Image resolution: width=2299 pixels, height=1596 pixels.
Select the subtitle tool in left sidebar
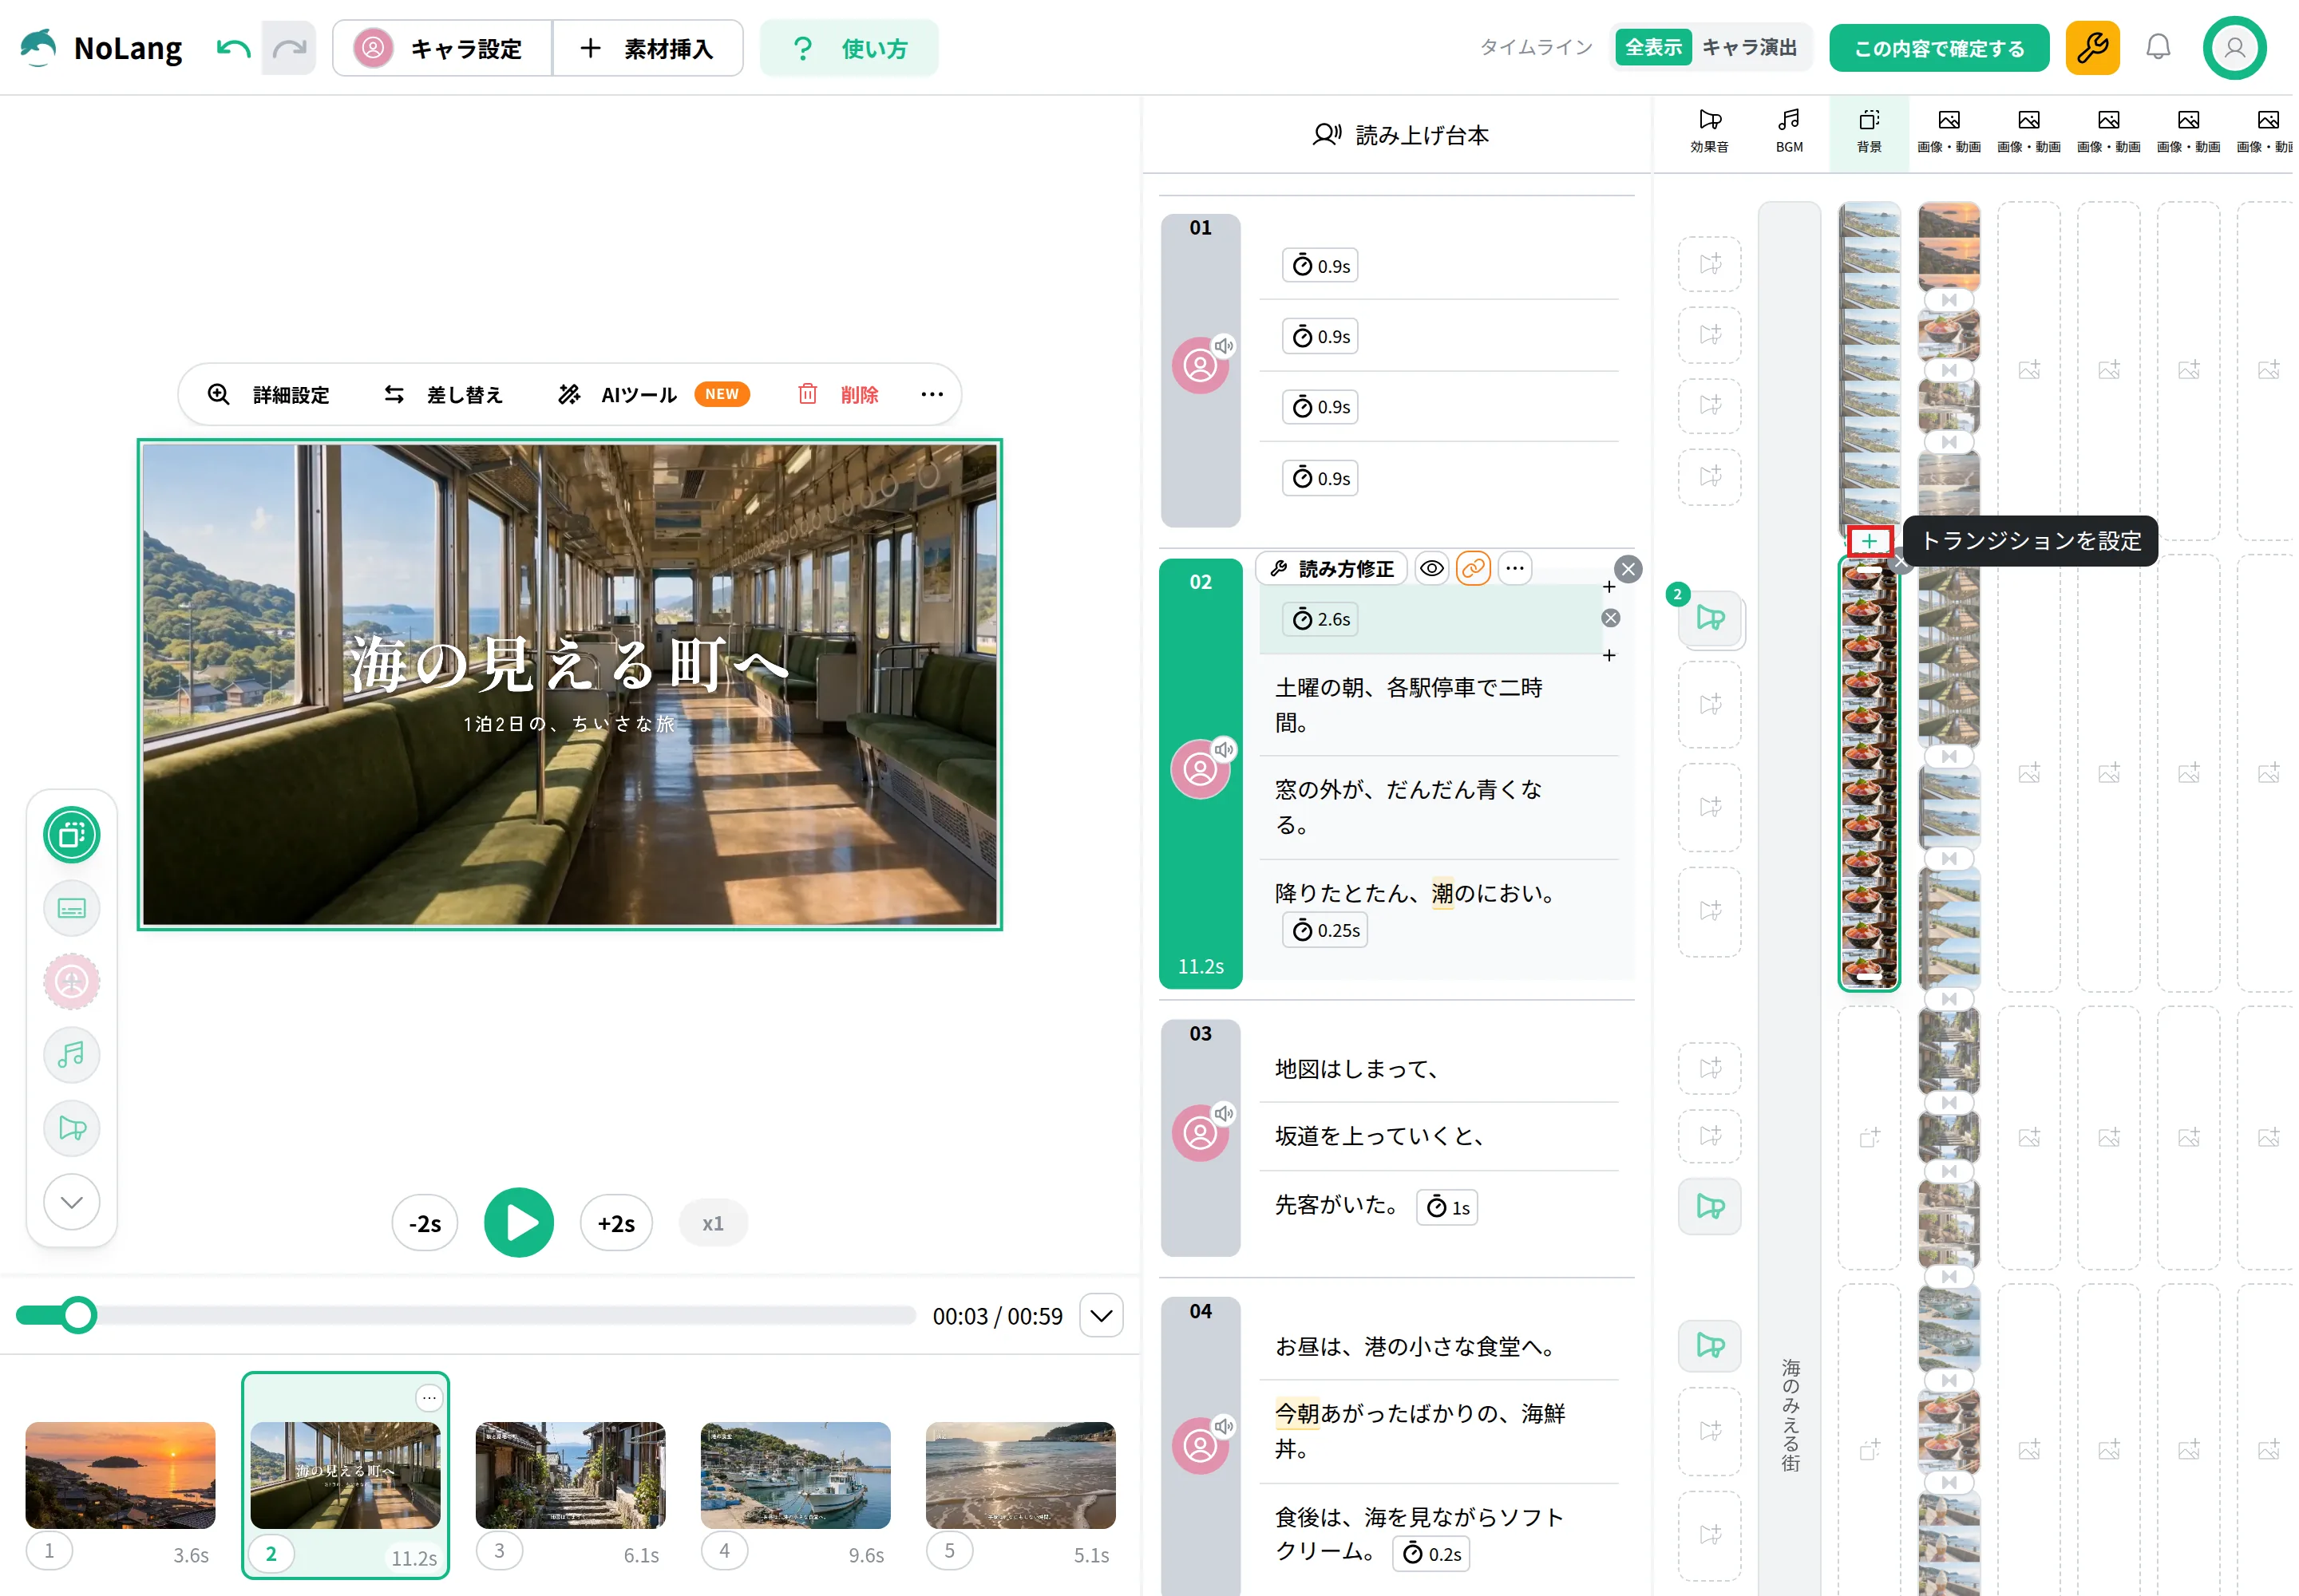pyautogui.click(x=72, y=908)
